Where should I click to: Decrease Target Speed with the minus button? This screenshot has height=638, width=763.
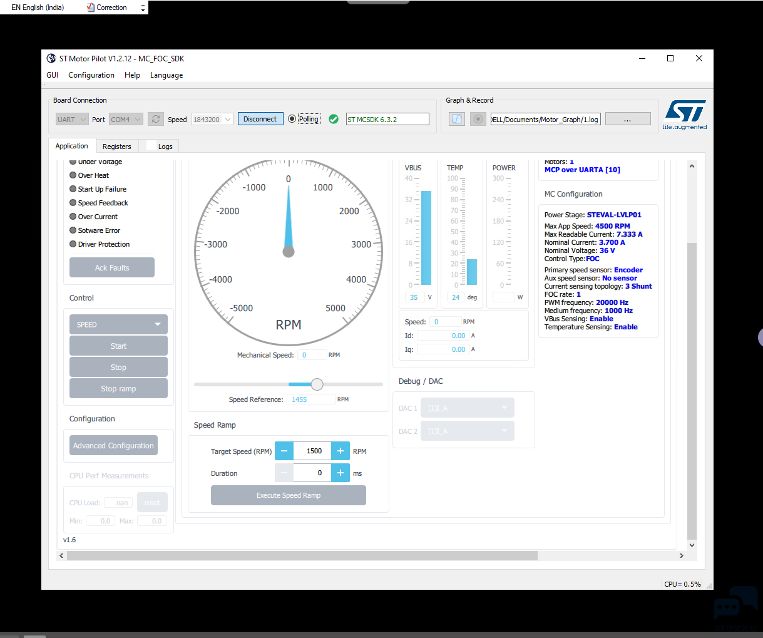pyautogui.click(x=284, y=451)
